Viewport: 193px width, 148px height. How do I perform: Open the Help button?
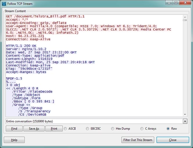tap(14, 140)
